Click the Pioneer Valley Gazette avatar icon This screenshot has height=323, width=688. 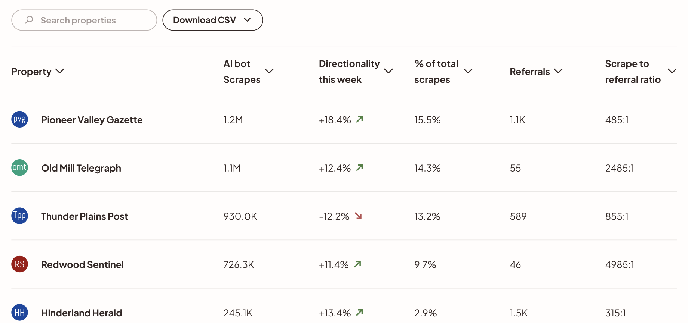(x=20, y=119)
